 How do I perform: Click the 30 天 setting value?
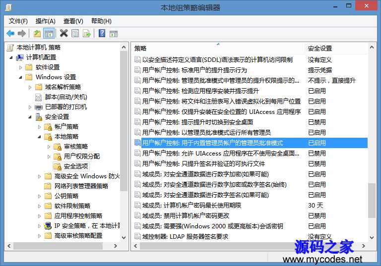click(316, 206)
